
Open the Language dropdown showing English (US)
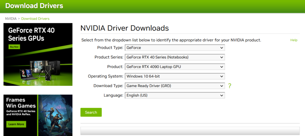coord(175,95)
